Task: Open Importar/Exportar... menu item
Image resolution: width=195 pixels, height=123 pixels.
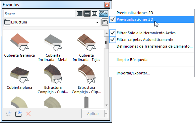Action: click(x=151, y=73)
